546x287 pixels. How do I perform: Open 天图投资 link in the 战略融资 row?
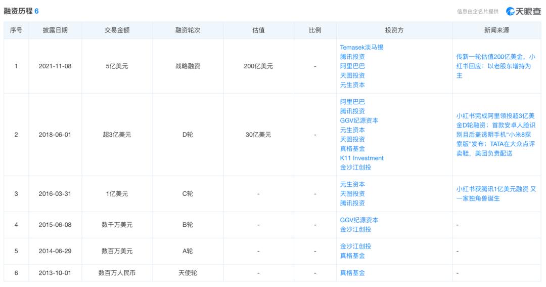click(x=352, y=75)
